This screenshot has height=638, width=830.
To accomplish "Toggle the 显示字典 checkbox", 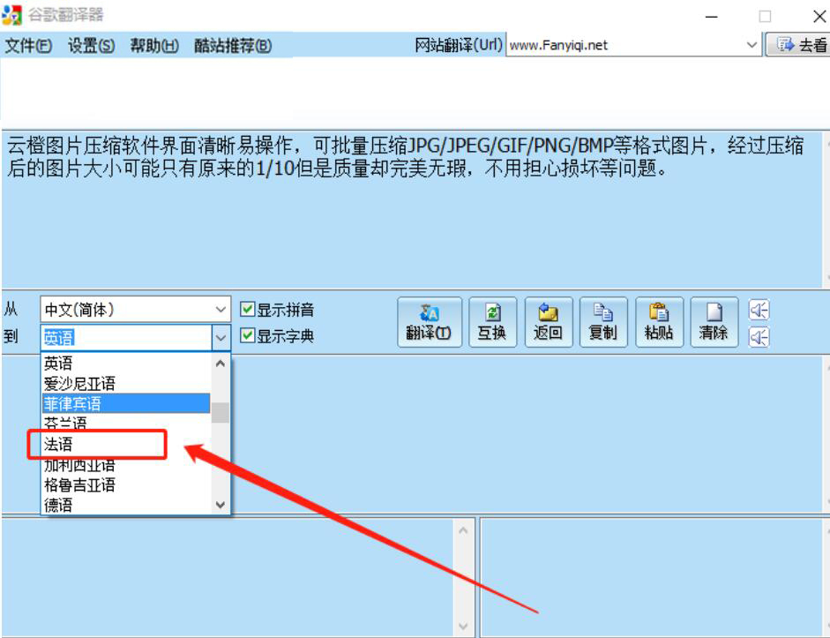I will tap(247, 335).
